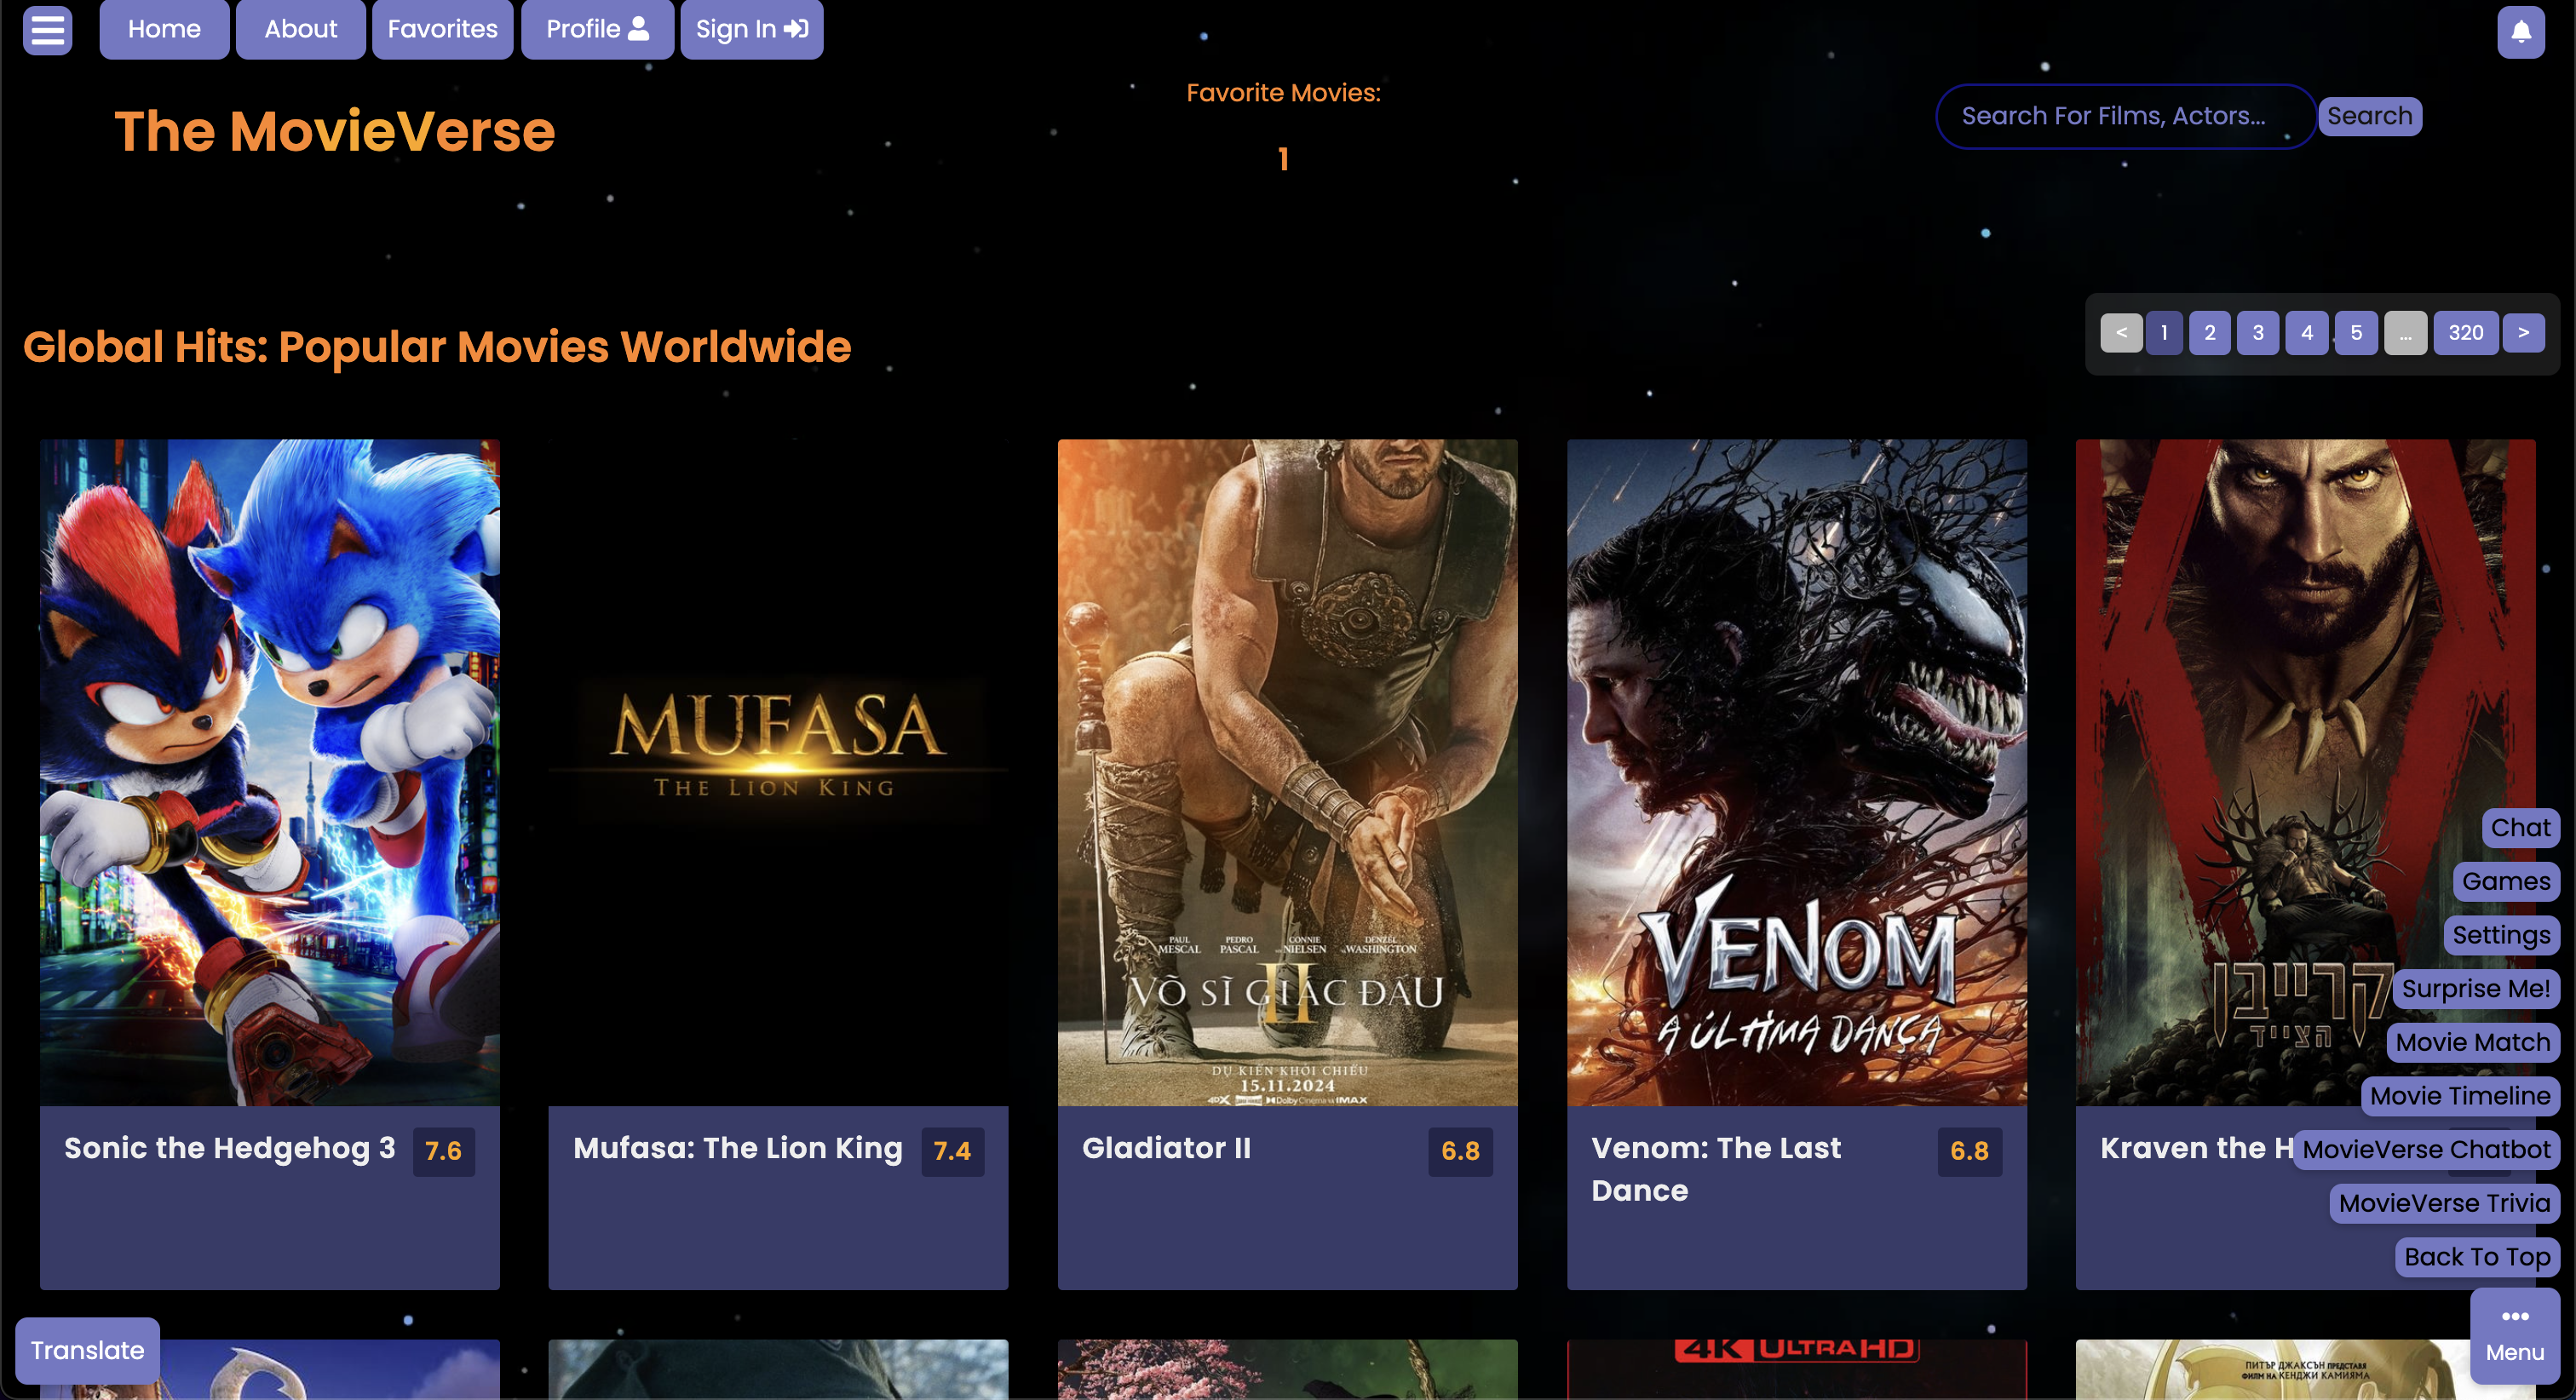Click the 6.8 rating on Venom
The height and width of the screenshot is (1400, 2576).
click(x=1969, y=1151)
